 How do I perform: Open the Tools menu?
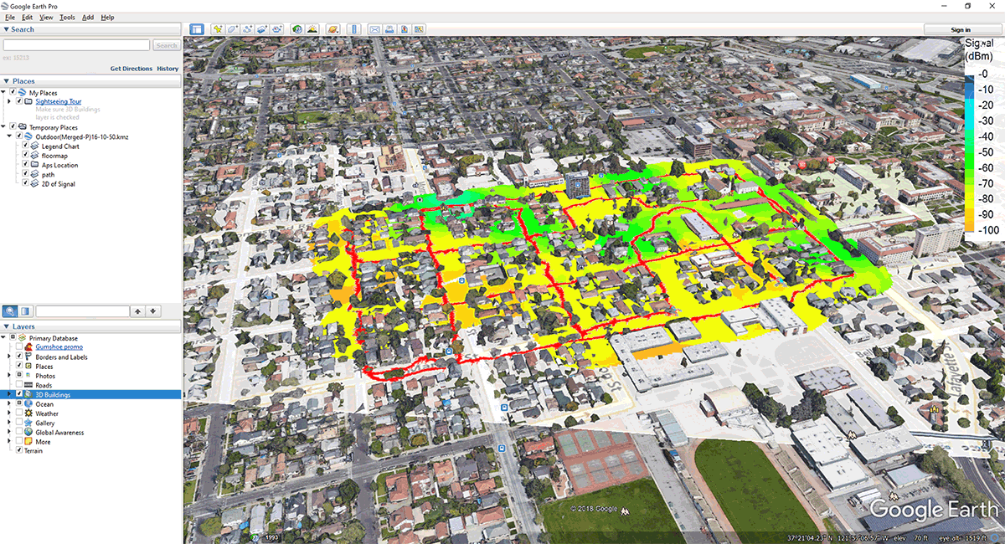pyautogui.click(x=67, y=17)
